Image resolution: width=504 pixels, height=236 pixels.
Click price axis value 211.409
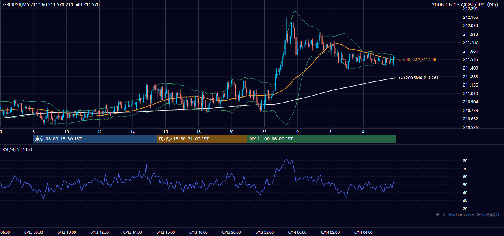470,68
